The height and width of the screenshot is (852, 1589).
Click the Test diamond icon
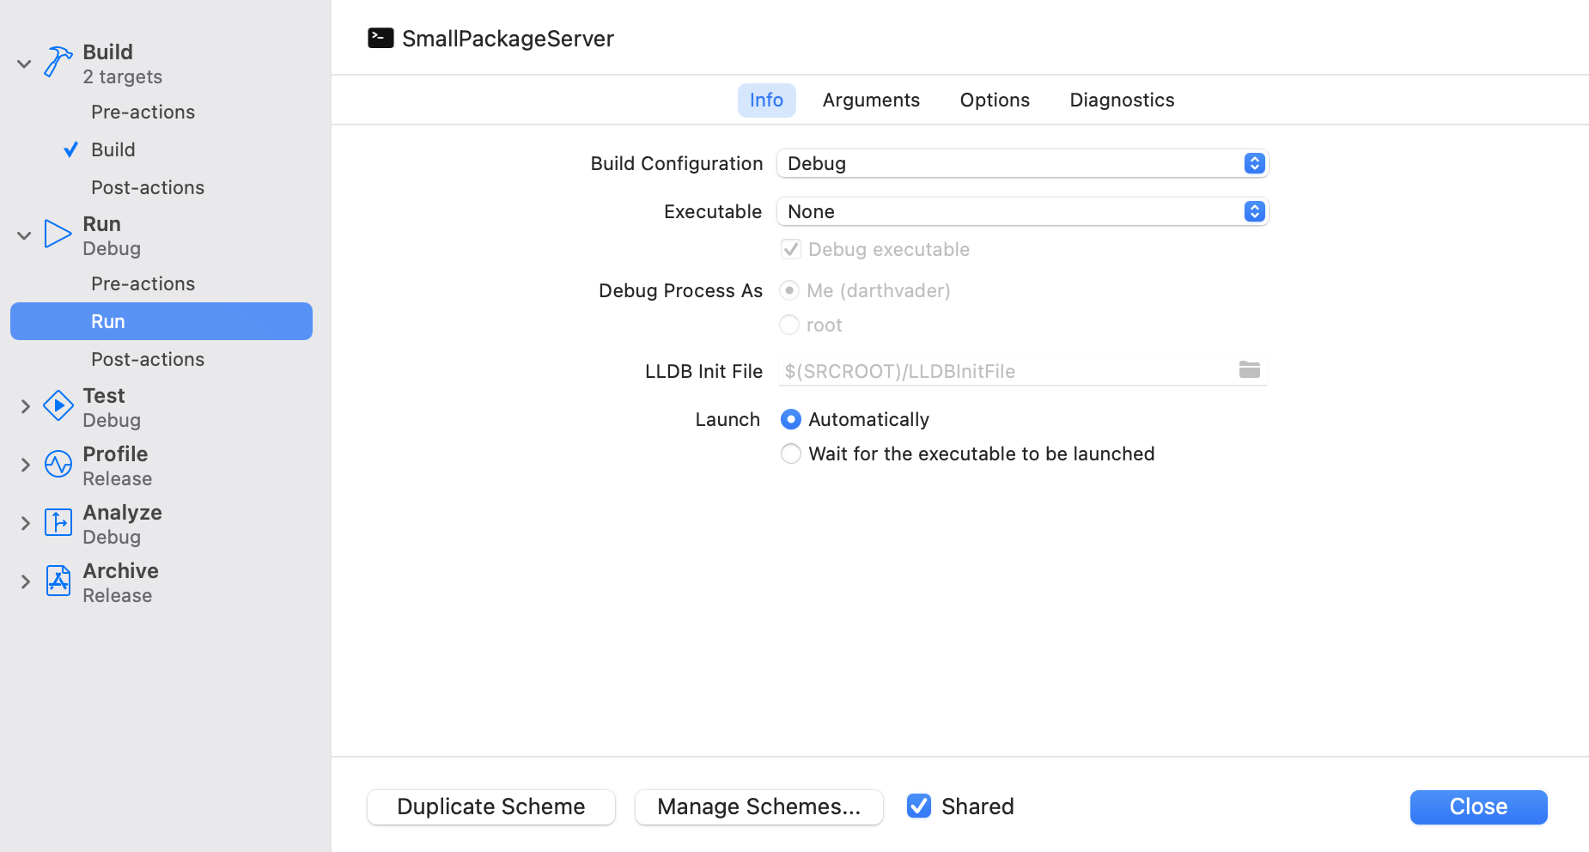pyautogui.click(x=58, y=405)
